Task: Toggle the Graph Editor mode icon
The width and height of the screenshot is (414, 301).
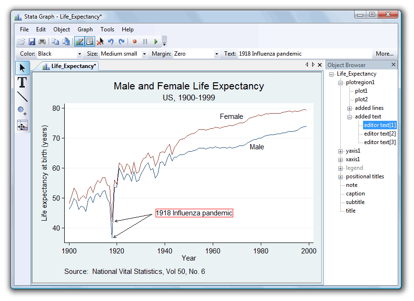Action: tap(79, 41)
